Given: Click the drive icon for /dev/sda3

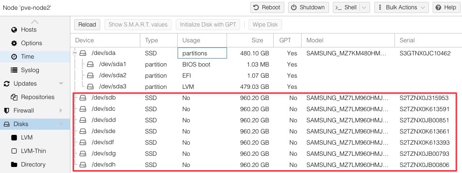Looking at the screenshot, I should pyautogui.click(x=90, y=86).
